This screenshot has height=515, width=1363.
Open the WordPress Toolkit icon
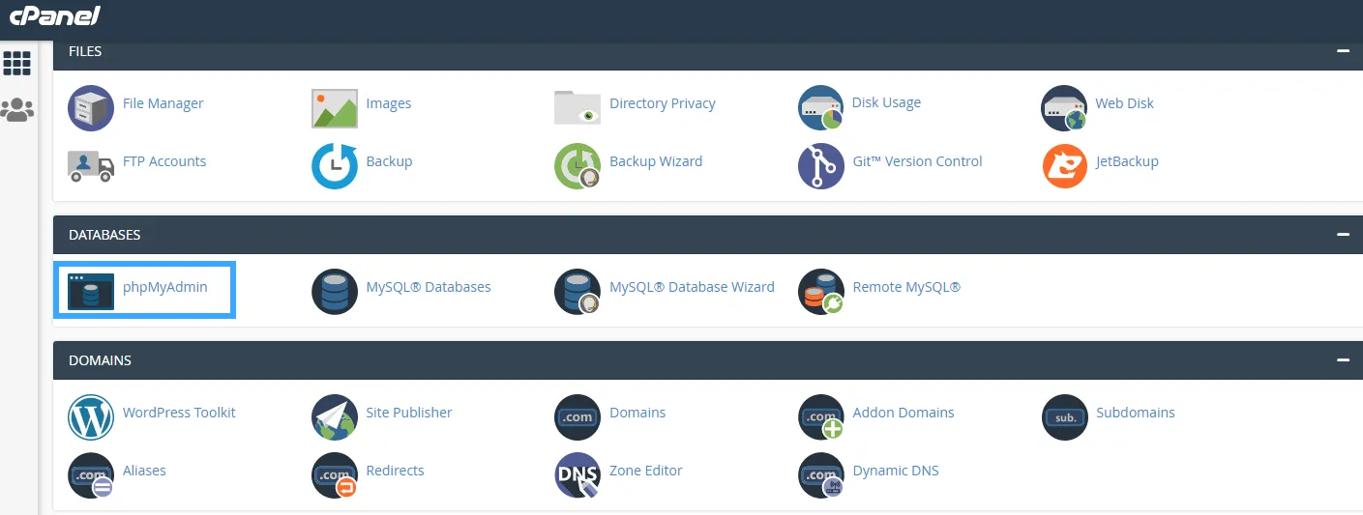coord(91,416)
